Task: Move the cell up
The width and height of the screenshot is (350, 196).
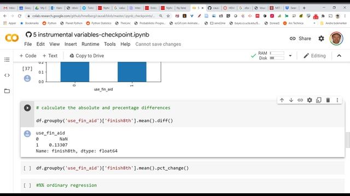Action: pos(282,100)
